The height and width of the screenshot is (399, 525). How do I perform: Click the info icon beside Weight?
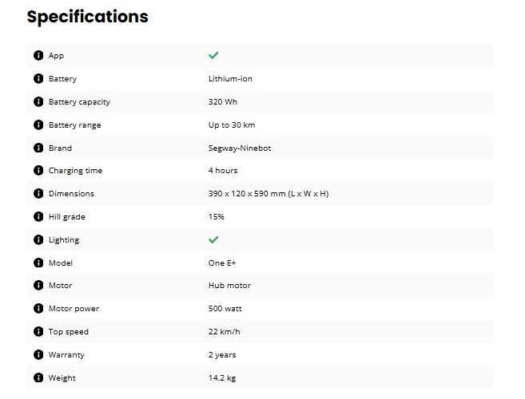pos(38,377)
